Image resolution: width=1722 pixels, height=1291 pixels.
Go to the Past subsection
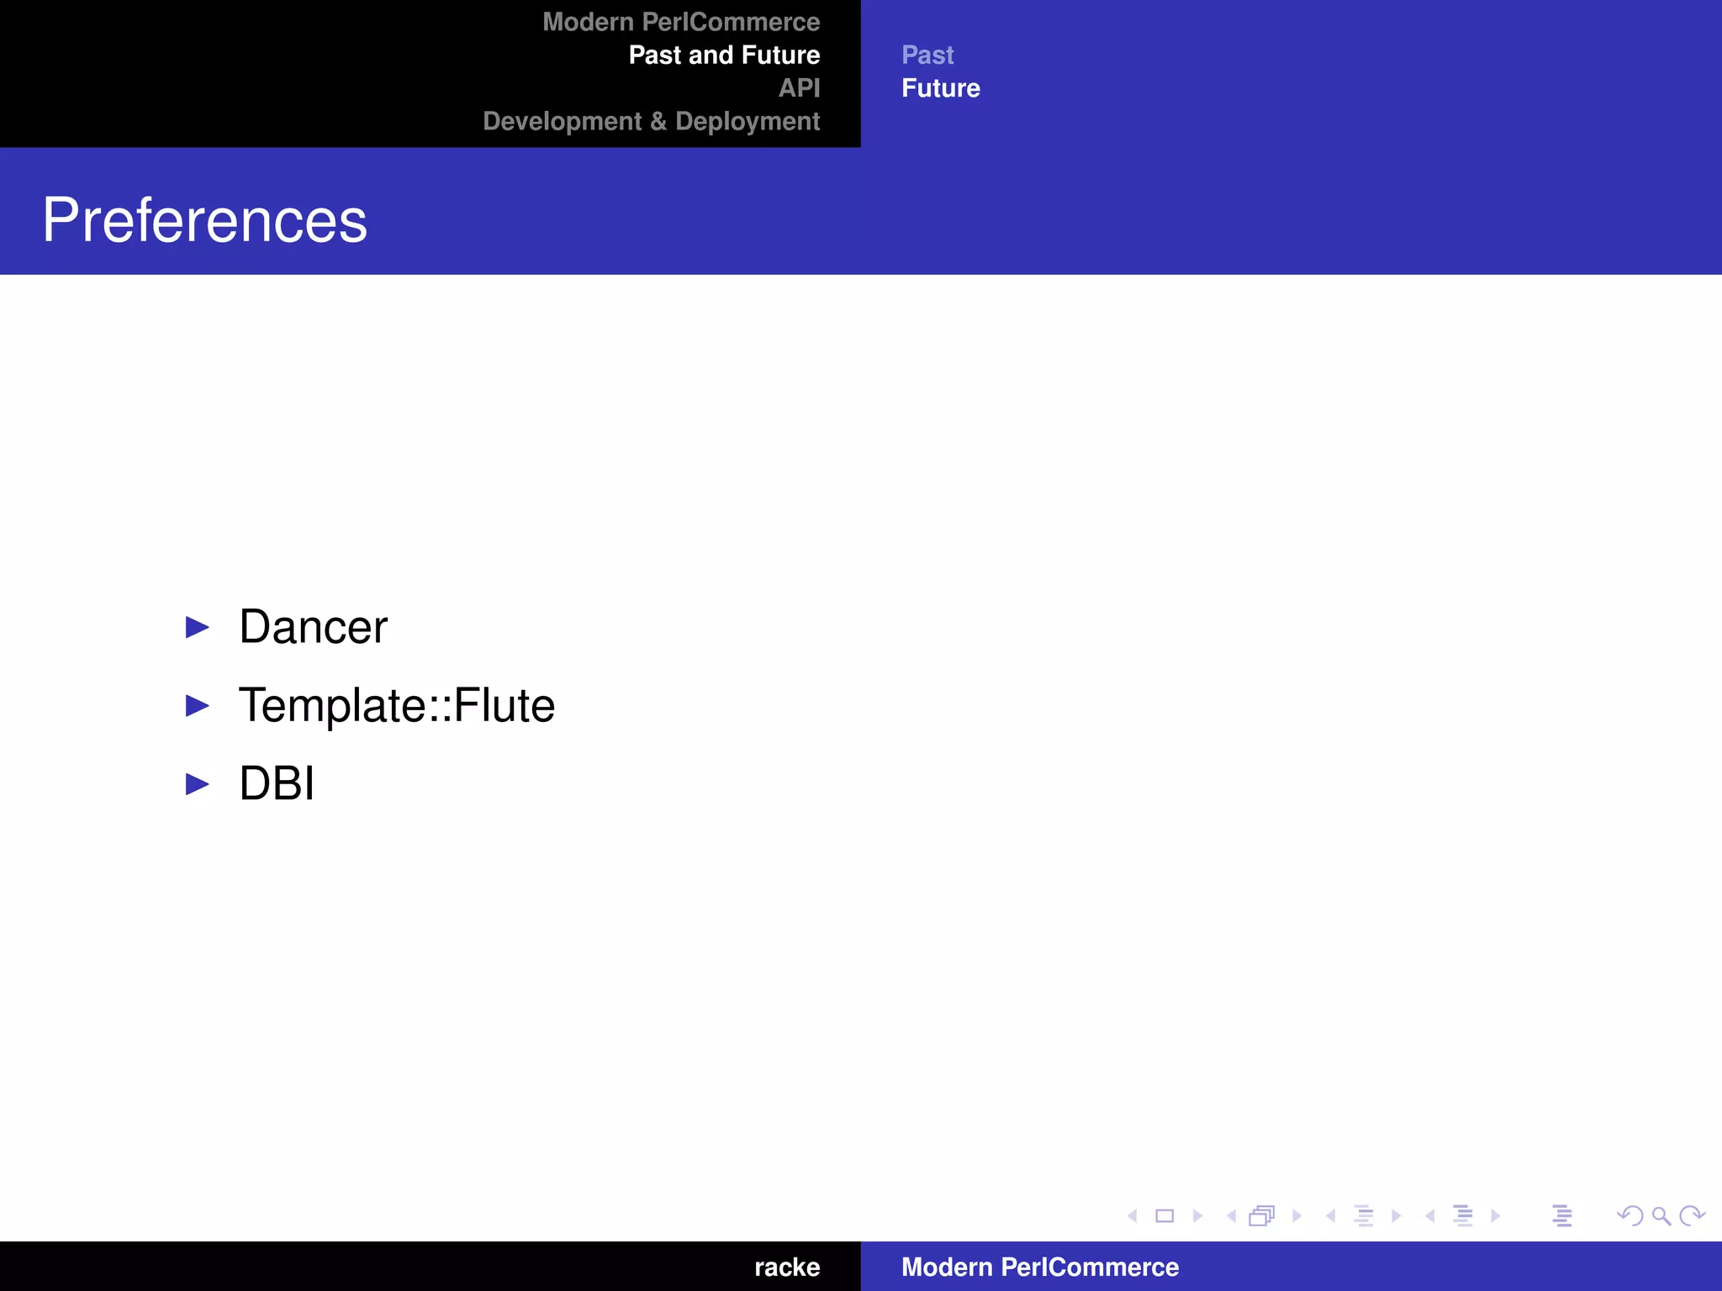pos(927,55)
